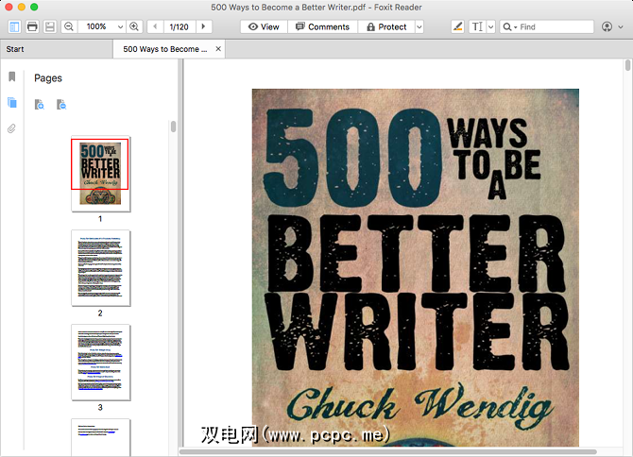Click the thumbnail label number 2

click(x=100, y=313)
